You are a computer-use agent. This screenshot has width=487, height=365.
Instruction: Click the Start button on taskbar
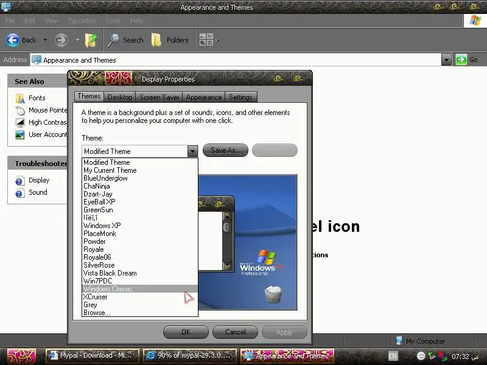21,356
